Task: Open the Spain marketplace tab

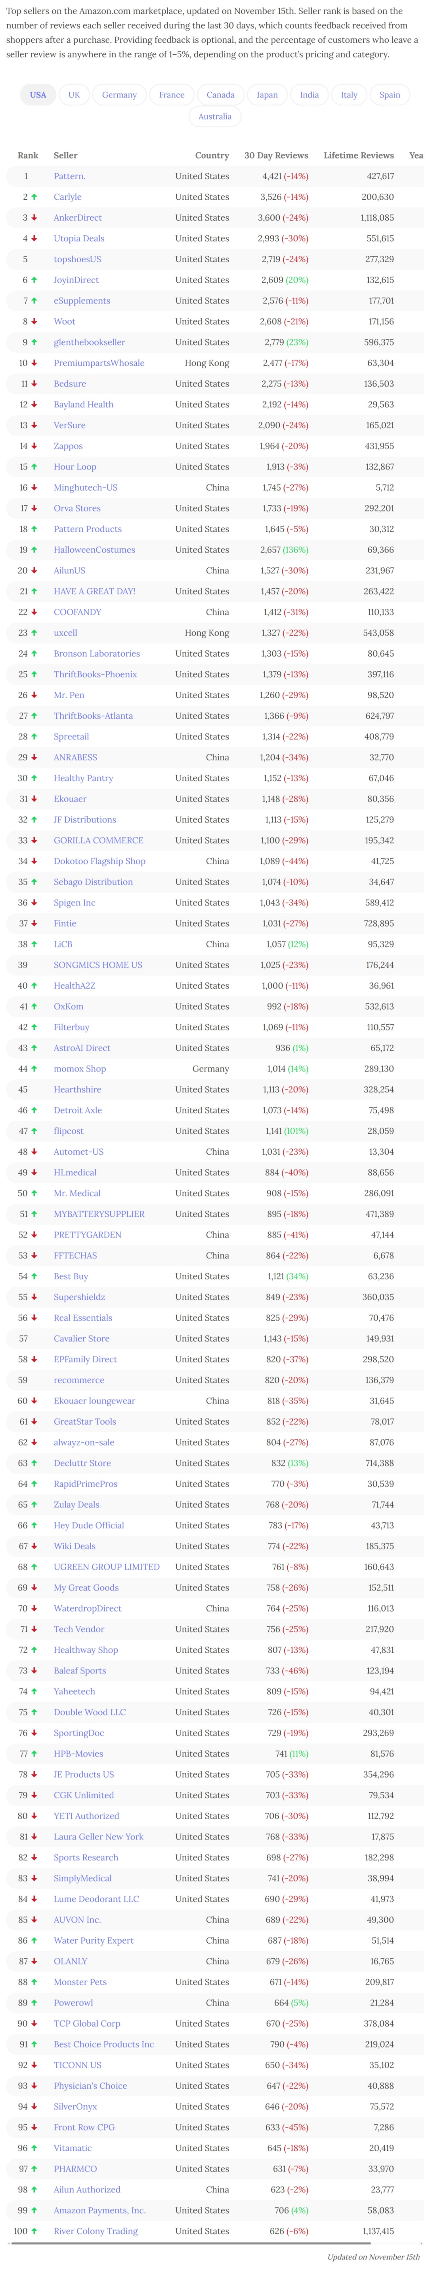Action: click(389, 95)
